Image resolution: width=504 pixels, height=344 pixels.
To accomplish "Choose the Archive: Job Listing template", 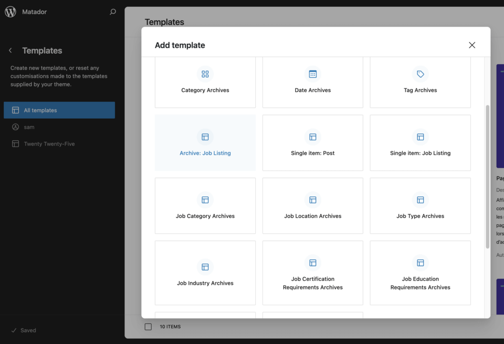I will [205, 143].
